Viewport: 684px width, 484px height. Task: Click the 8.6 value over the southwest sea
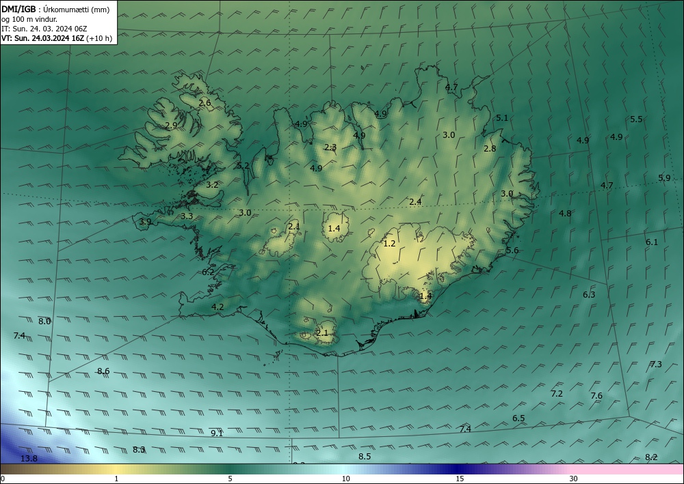point(103,371)
